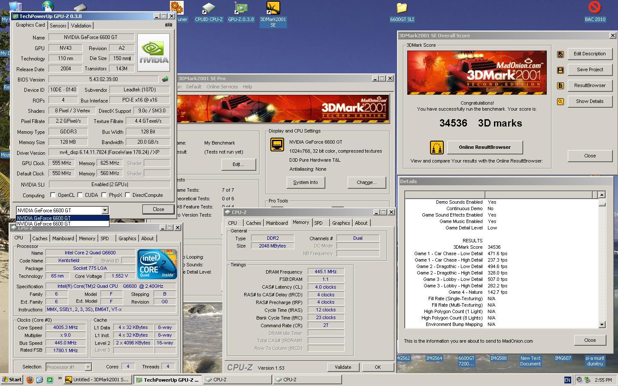Open the About tab in the CPU-Z memory window
The image size is (618, 386).
coord(361,223)
